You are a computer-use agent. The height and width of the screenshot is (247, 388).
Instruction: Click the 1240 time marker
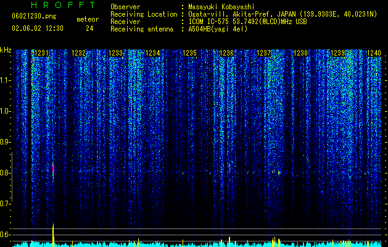pyautogui.click(x=374, y=53)
